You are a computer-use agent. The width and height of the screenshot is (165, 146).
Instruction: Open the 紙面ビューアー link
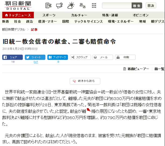136,69
